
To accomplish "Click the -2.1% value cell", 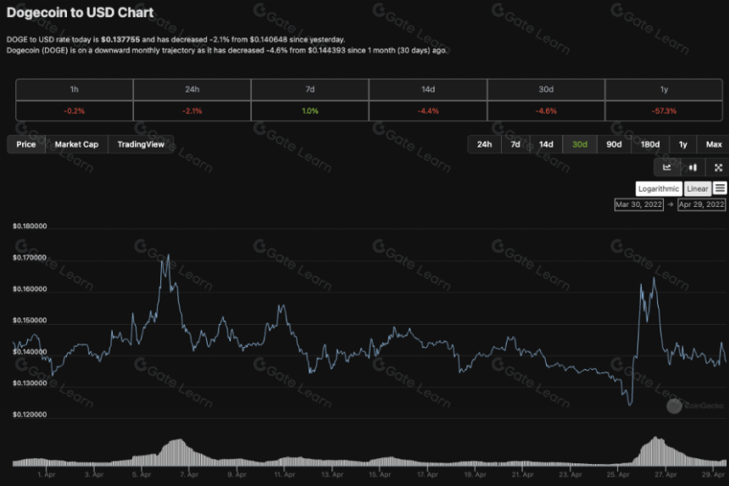I will point(192,111).
